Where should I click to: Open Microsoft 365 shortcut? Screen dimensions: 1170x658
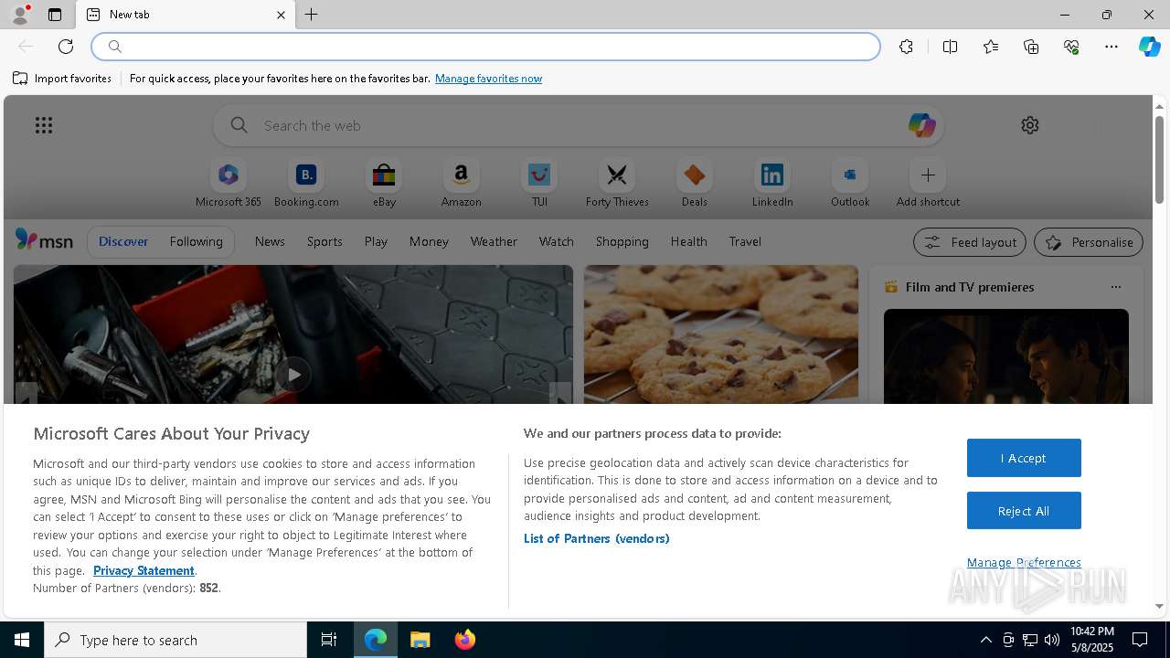coord(229,184)
